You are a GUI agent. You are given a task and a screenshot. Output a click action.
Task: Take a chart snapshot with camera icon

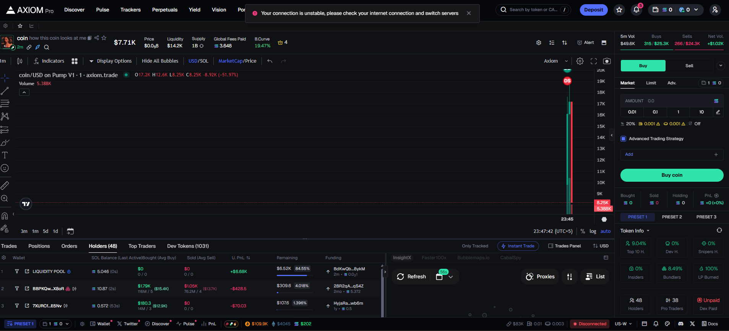[607, 61]
